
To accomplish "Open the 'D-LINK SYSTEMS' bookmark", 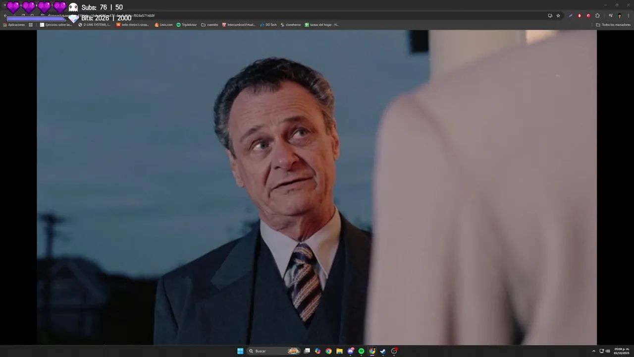I will pos(95,25).
